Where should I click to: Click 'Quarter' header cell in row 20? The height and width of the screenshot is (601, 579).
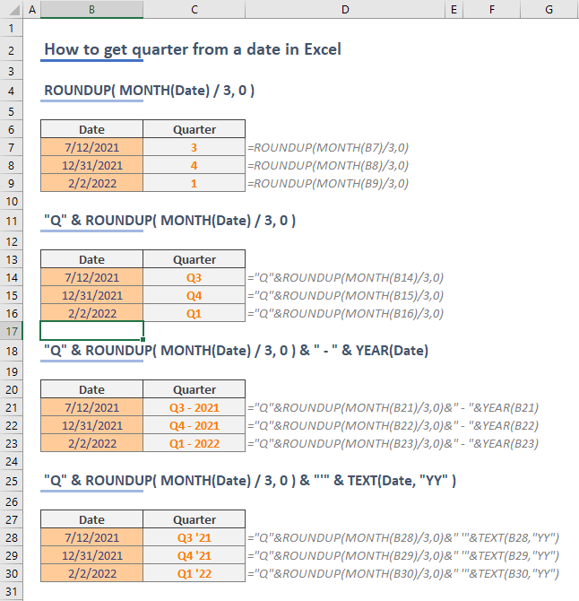pyautogui.click(x=194, y=389)
